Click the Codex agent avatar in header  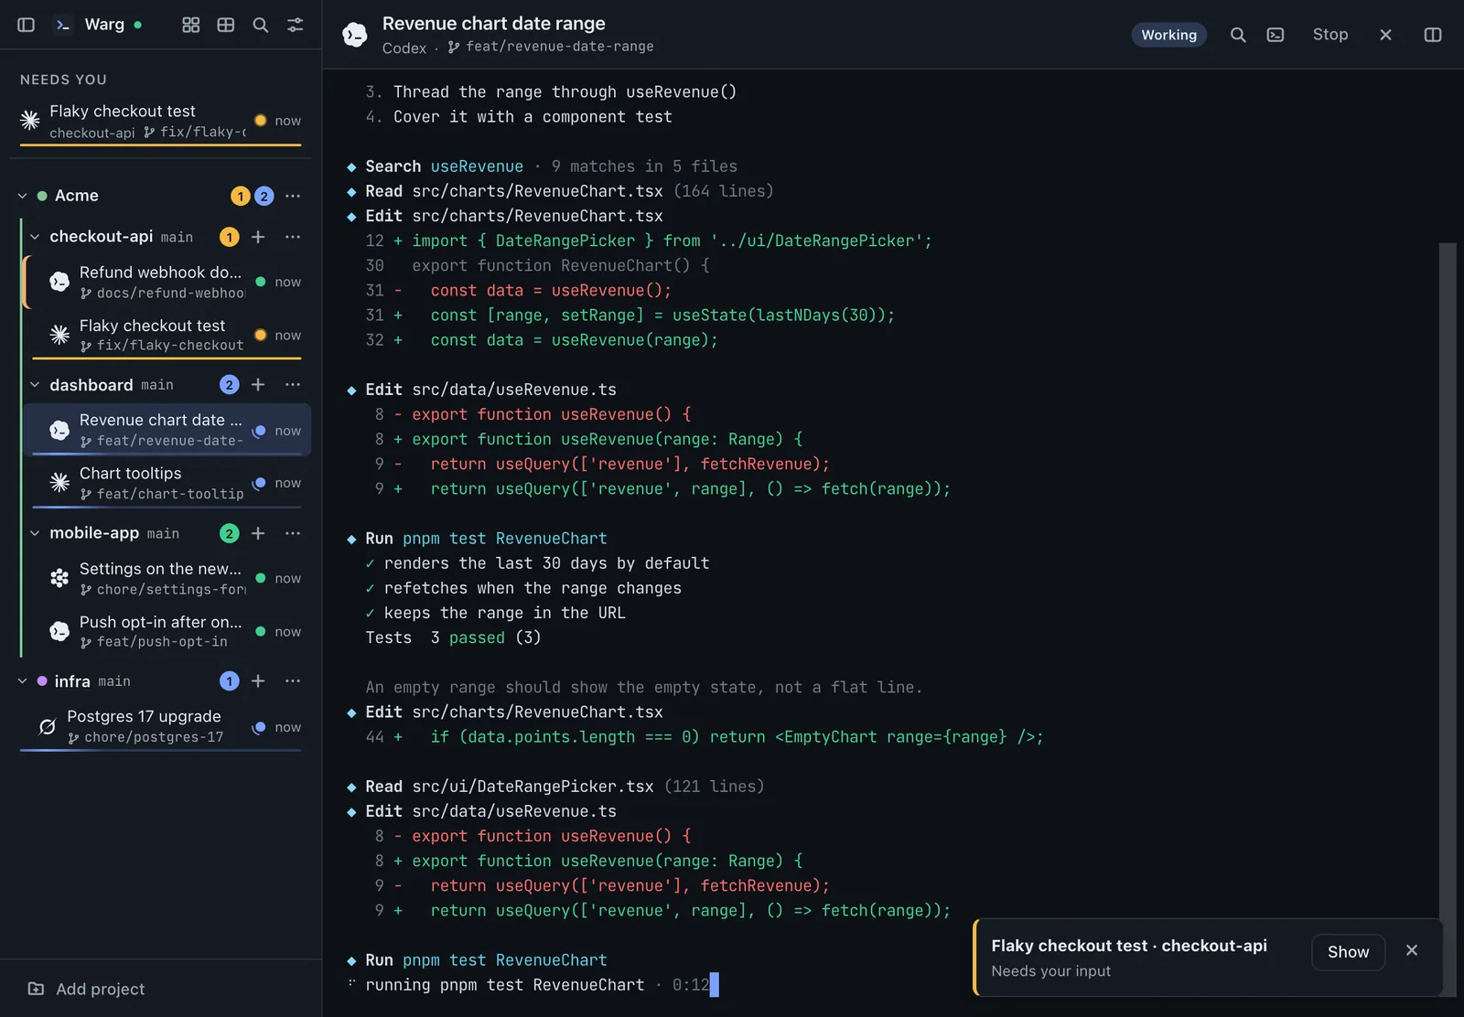(x=355, y=35)
